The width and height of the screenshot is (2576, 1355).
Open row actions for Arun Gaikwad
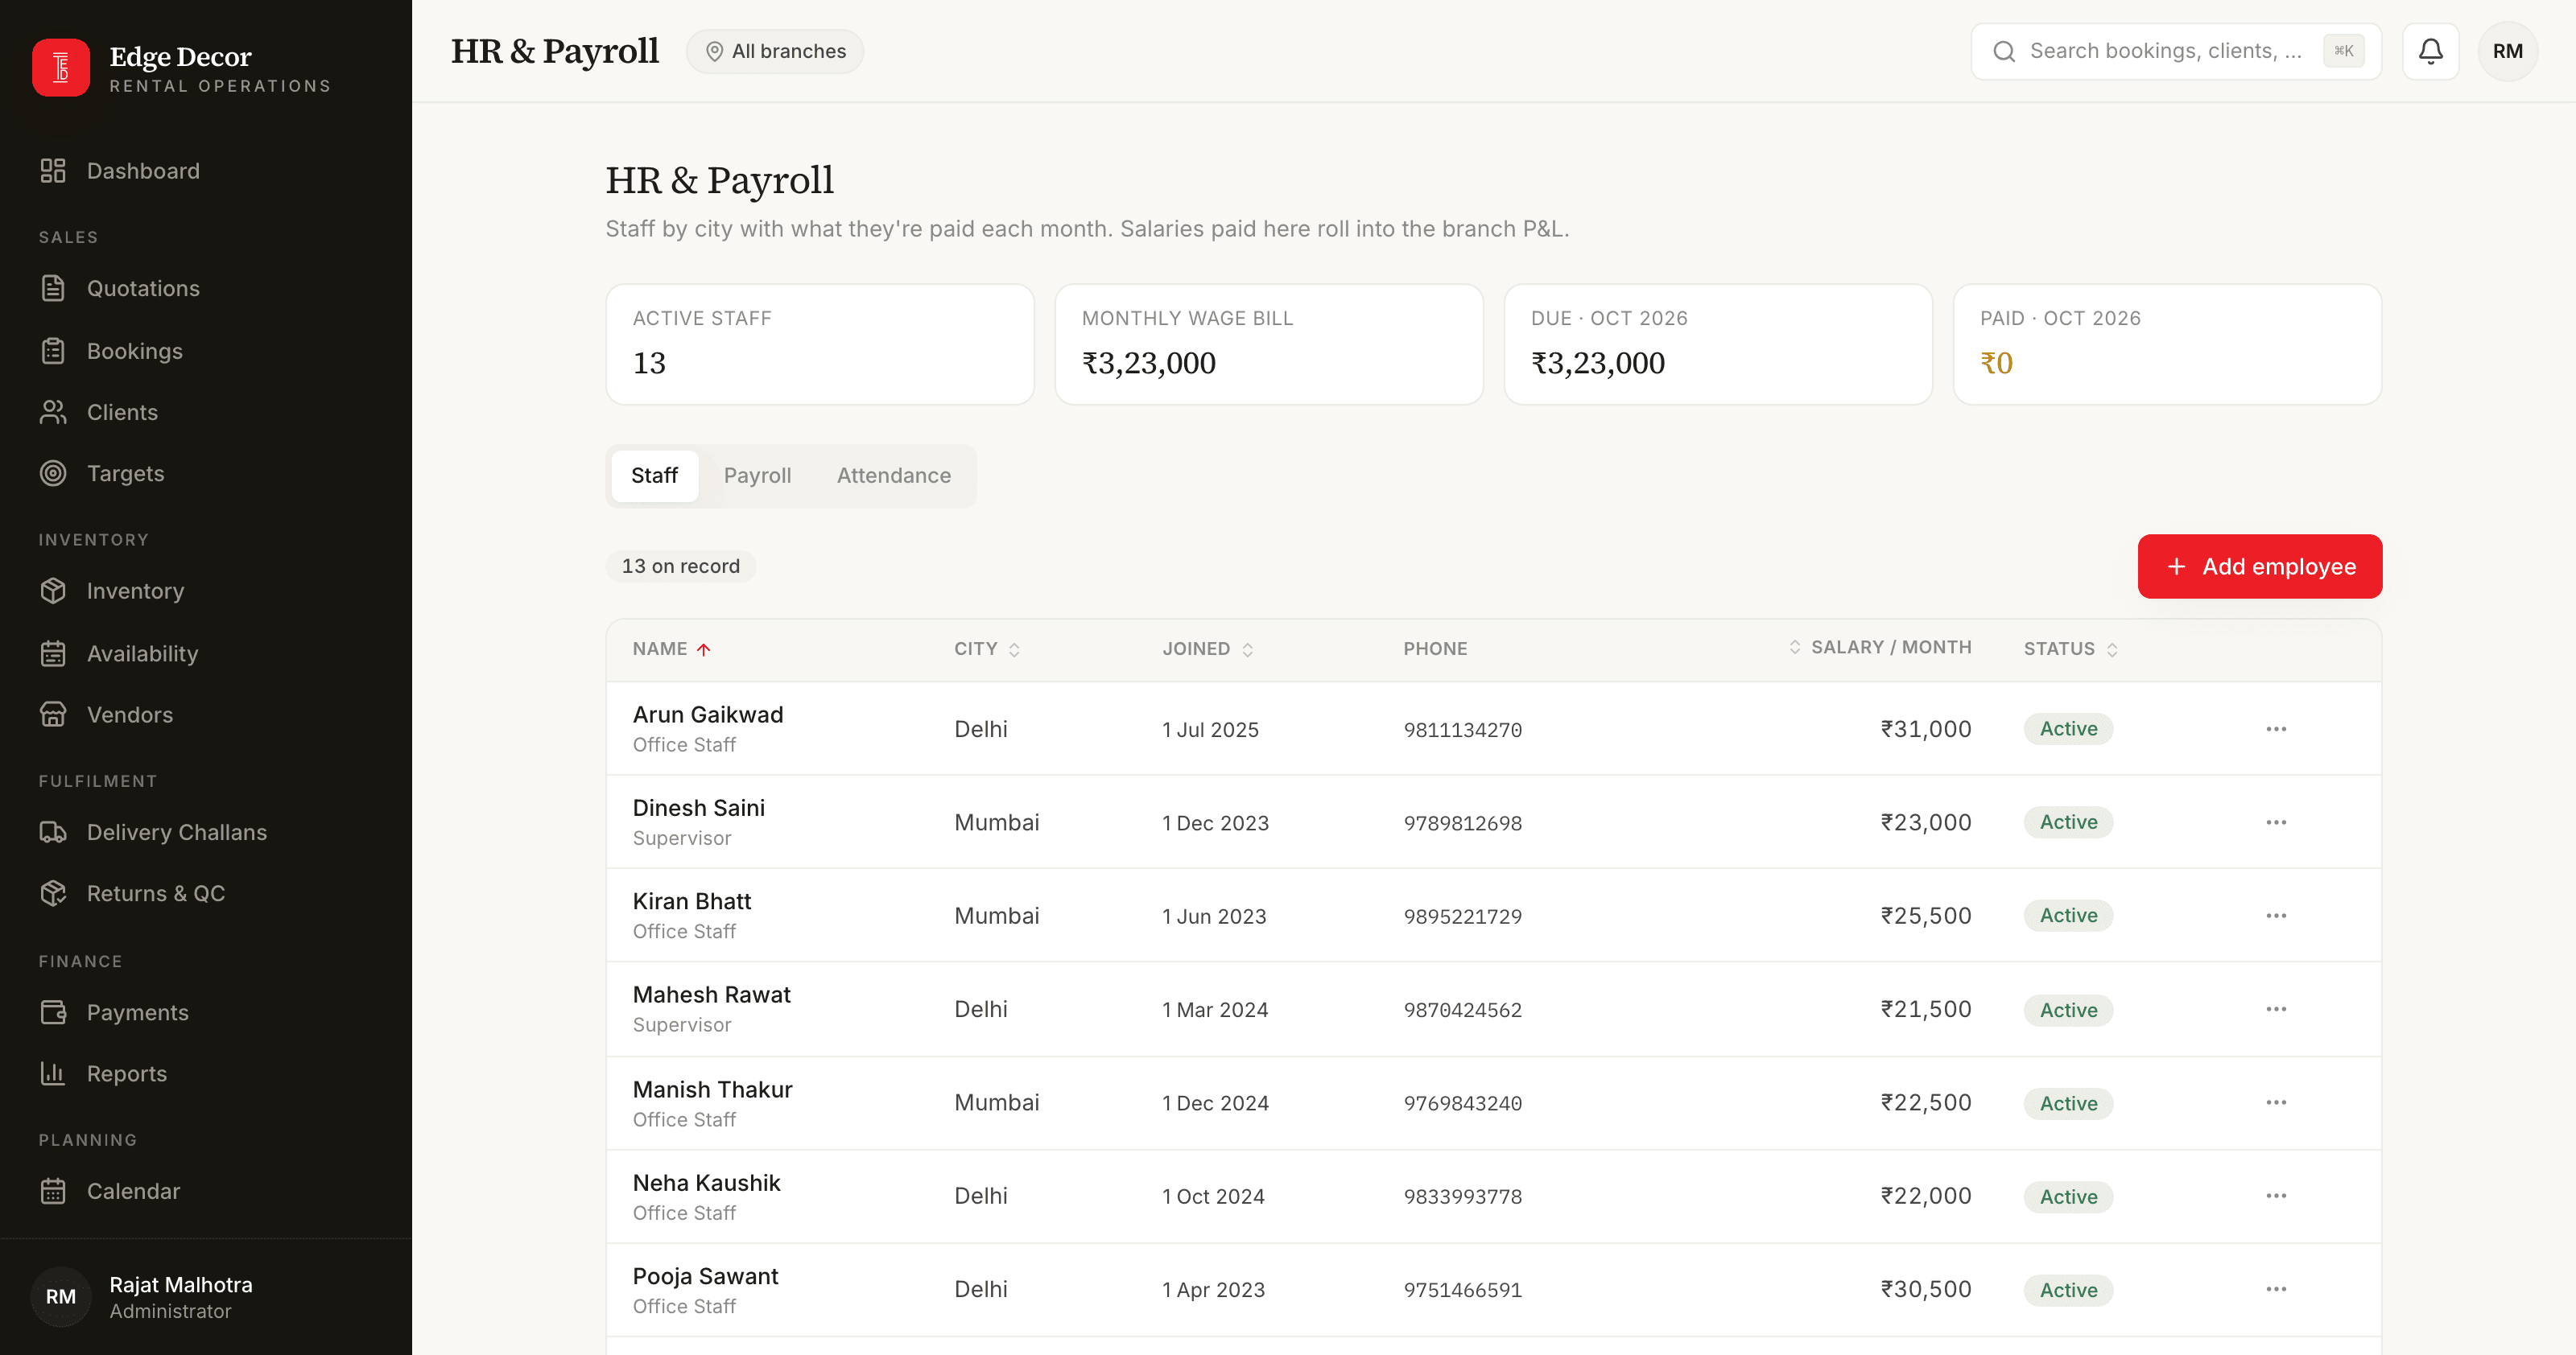click(x=2276, y=728)
